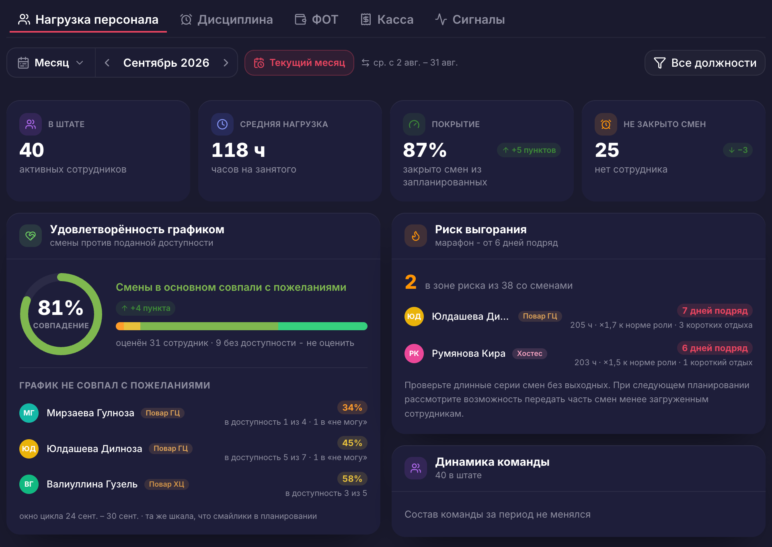Click the 34% match badge

click(x=352, y=407)
